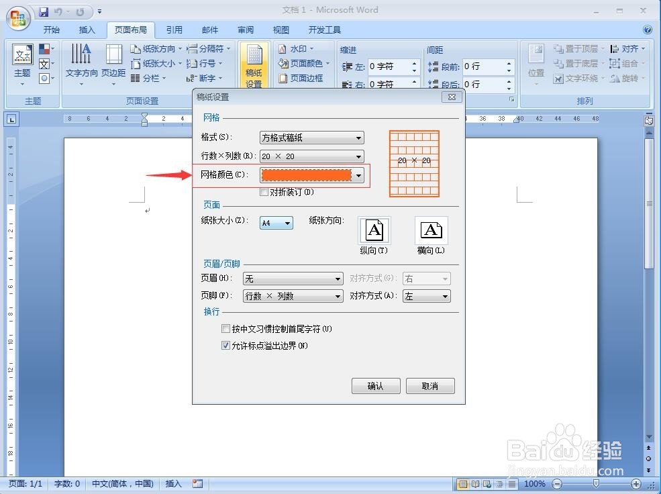Switch to 视图 ribbon tab
Viewport: 661px width, 494px height.
coord(281,30)
